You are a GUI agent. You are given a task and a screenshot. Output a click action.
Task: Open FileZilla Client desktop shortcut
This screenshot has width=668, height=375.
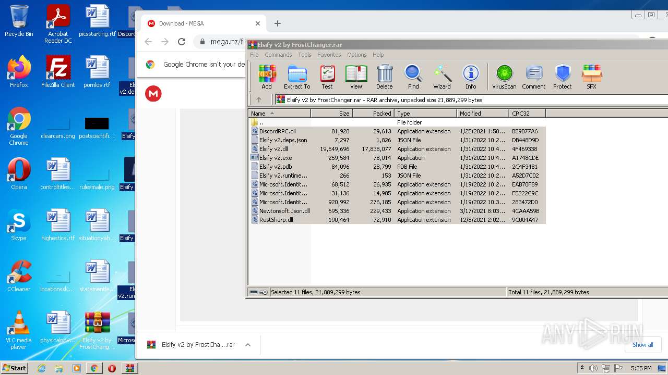coord(58,72)
